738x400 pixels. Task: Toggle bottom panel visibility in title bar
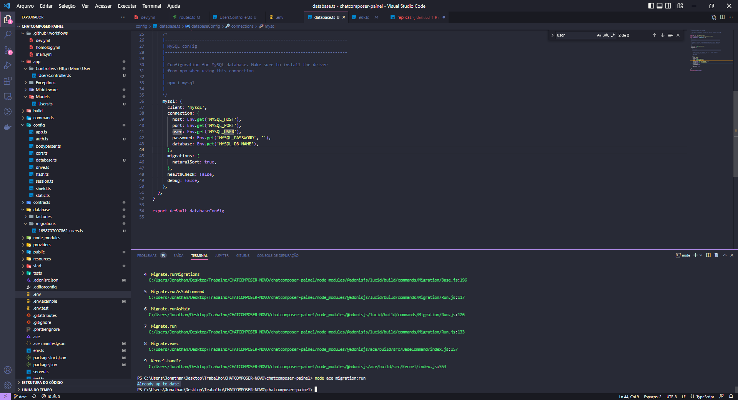pos(660,6)
